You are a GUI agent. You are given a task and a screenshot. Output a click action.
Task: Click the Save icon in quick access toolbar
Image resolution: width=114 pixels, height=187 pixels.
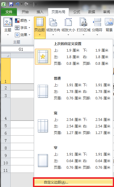[11, 4]
